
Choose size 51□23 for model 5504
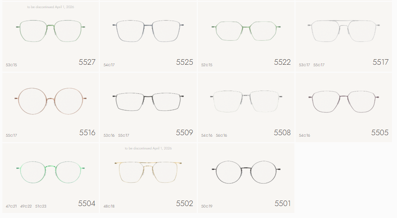click(41, 206)
